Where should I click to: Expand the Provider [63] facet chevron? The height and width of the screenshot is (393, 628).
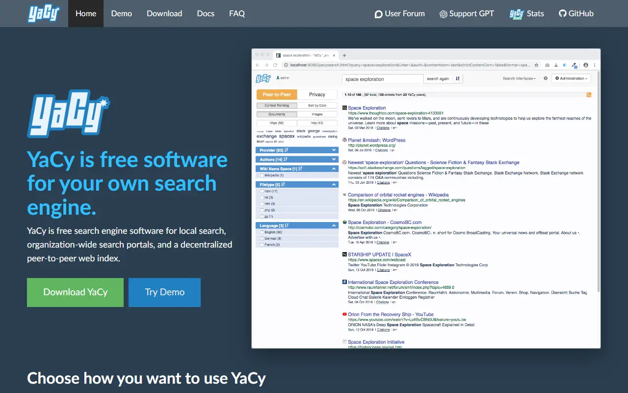(334, 150)
